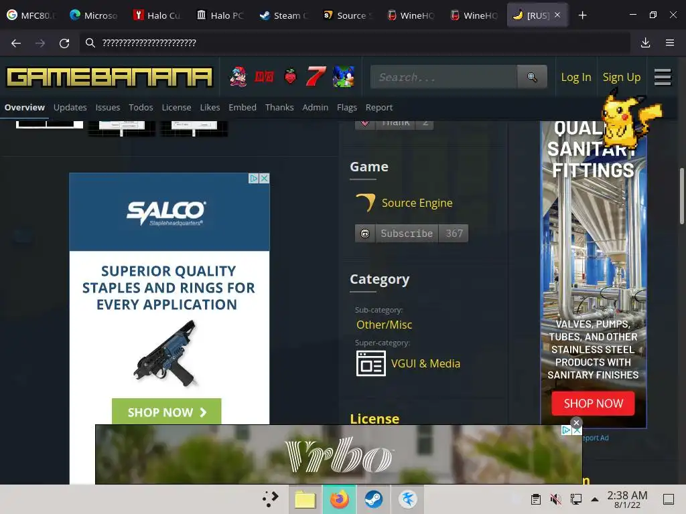
Task: Close the [RUS] tab
Action: tap(557, 15)
